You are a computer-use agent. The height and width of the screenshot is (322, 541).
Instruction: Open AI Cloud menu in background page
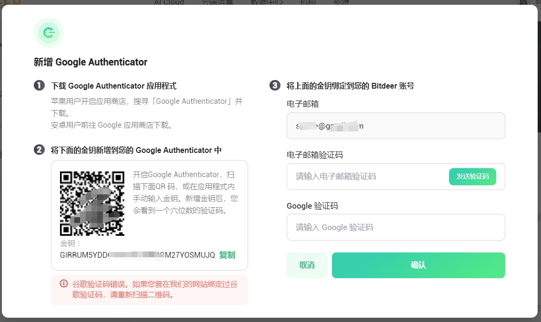click(x=169, y=2)
